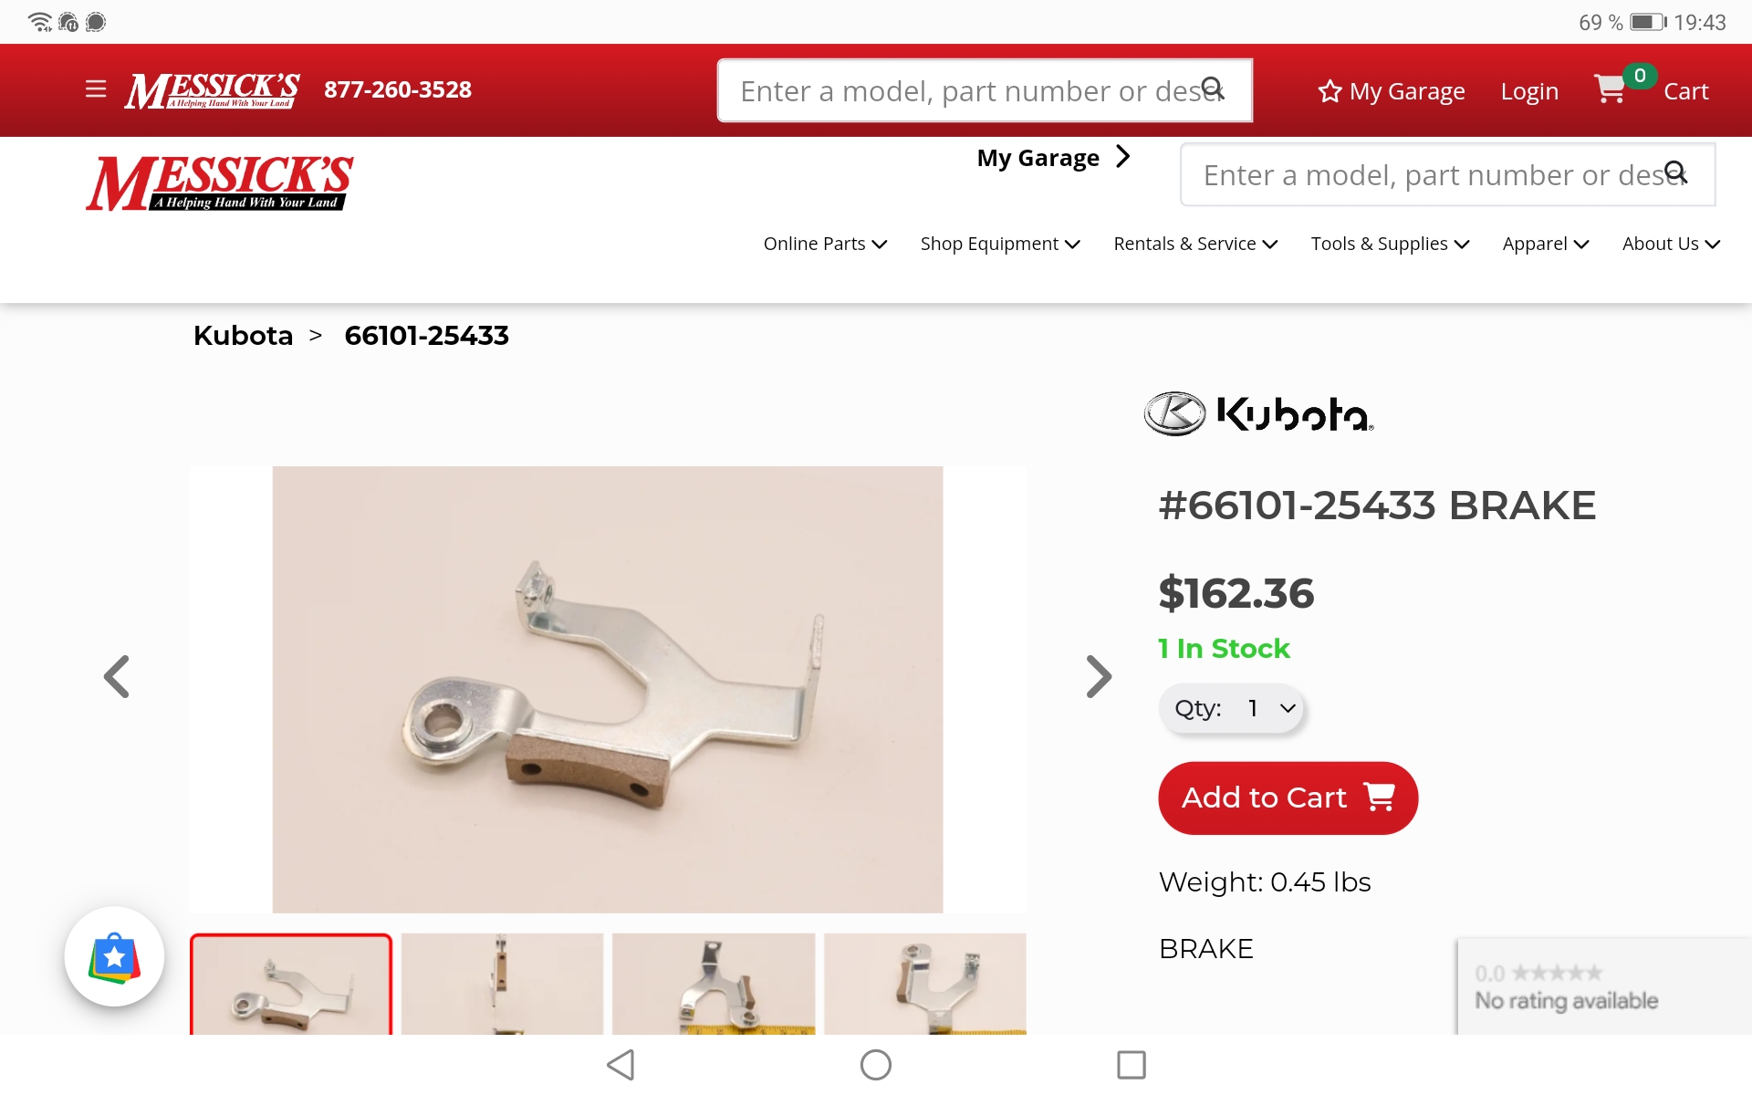1752x1095 pixels.
Task: Show next product image with right arrow
Action: click(x=1099, y=676)
